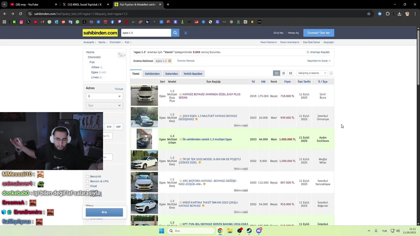The image size is (420, 236).
Task: Open File Explorer from the taskbar
Action: coord(230,231)
